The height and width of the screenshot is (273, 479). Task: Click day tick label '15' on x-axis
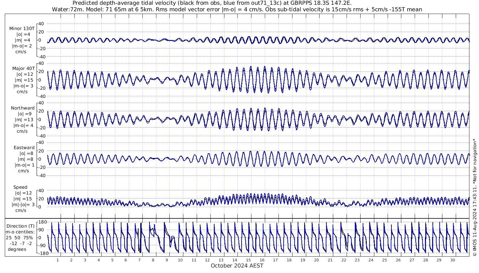point(248,260)
